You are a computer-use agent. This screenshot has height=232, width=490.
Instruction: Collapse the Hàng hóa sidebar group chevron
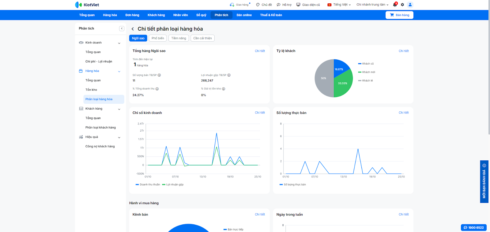(119, 72)
